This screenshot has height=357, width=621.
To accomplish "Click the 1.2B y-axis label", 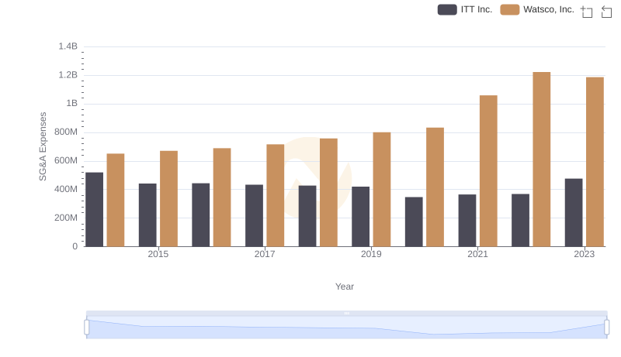I will [68, 75].
